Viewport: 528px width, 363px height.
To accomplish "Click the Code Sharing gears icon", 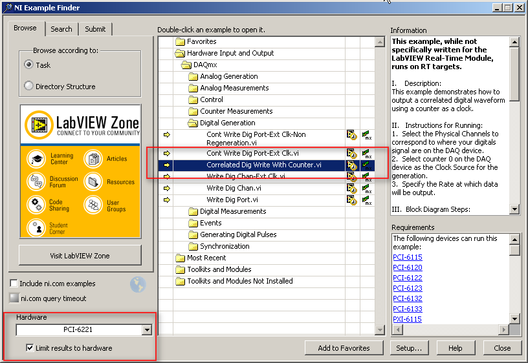I will [x=36, y=204].
